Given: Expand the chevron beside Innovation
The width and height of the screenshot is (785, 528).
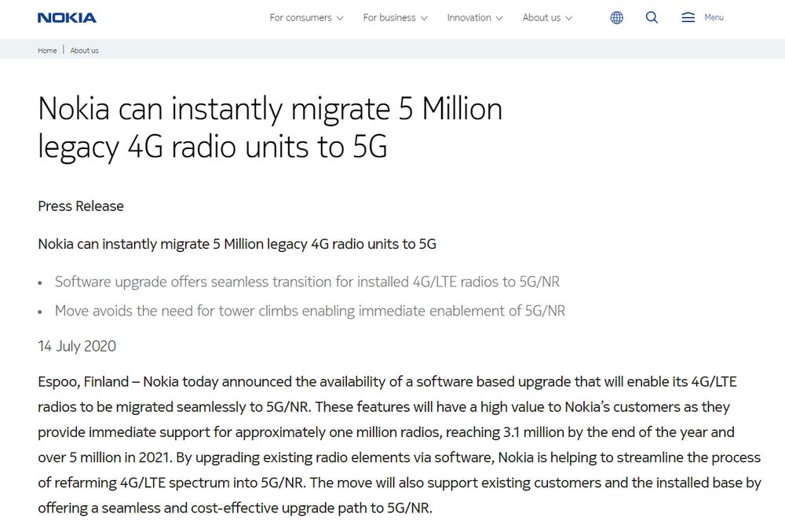Looking at the screenshot, I should coord(499,19).
